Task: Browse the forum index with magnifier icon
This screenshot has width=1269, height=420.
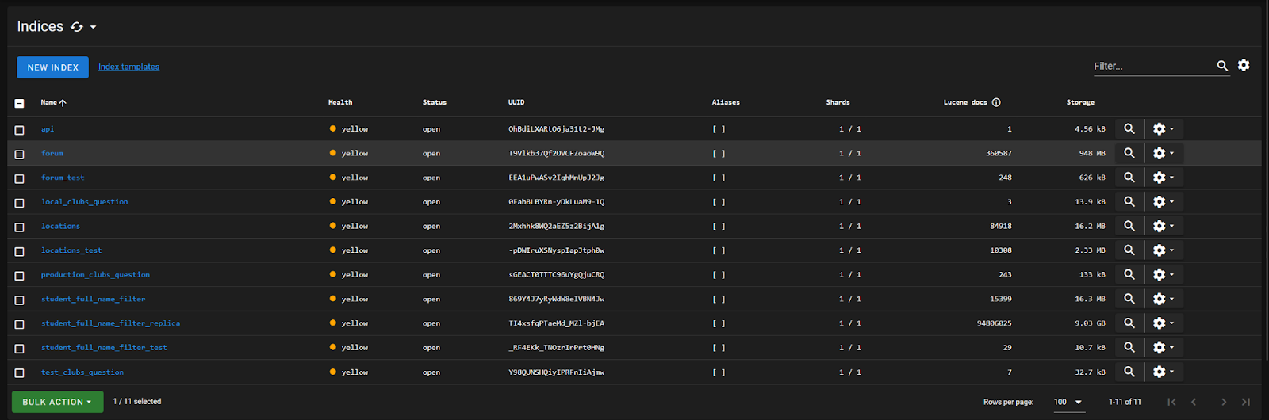Action: (1129, 153)
